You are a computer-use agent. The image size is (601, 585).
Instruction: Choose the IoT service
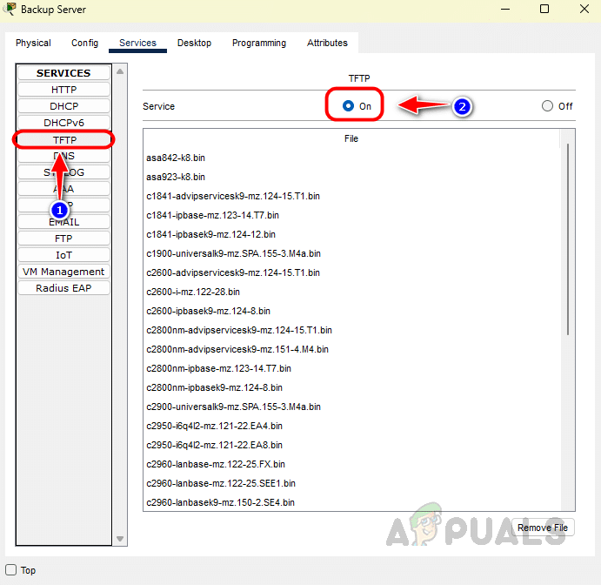click(x=63, y=255)
